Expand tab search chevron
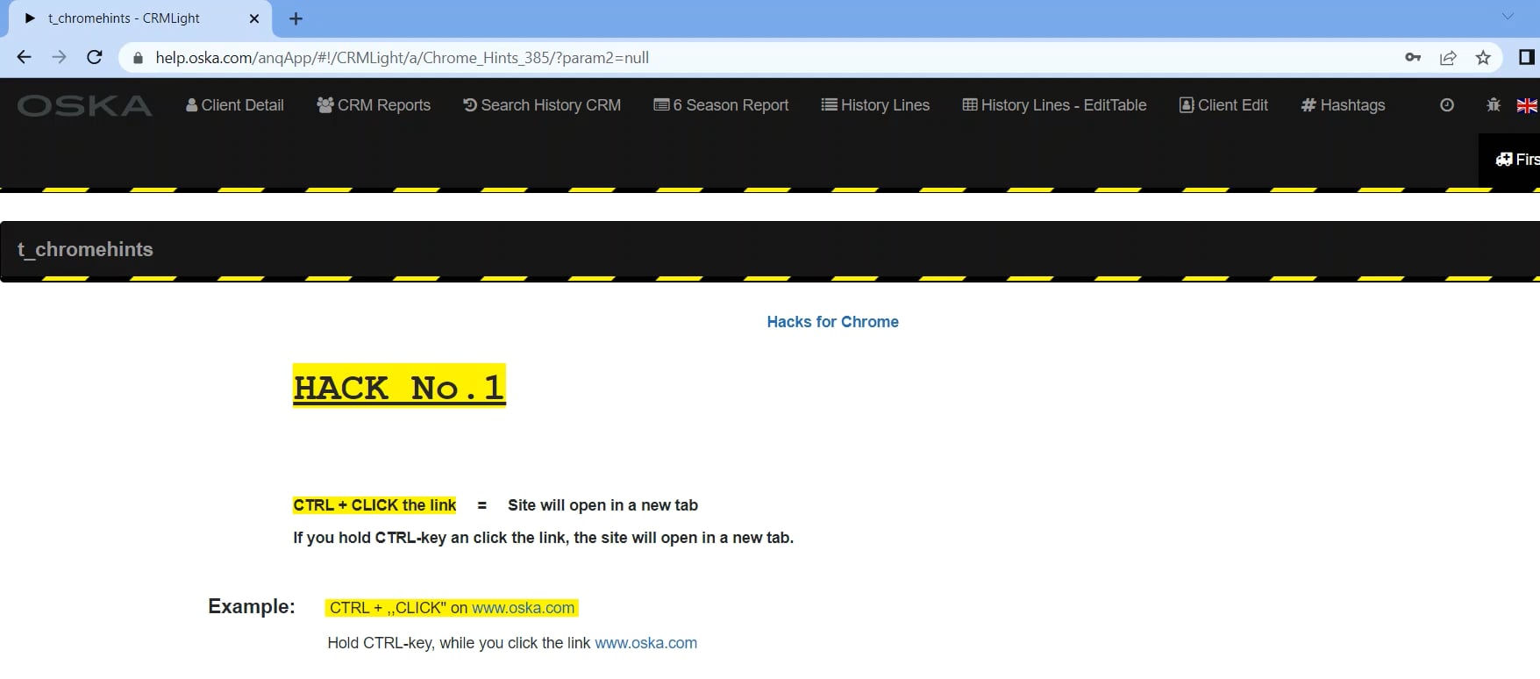 point(1508,16)
